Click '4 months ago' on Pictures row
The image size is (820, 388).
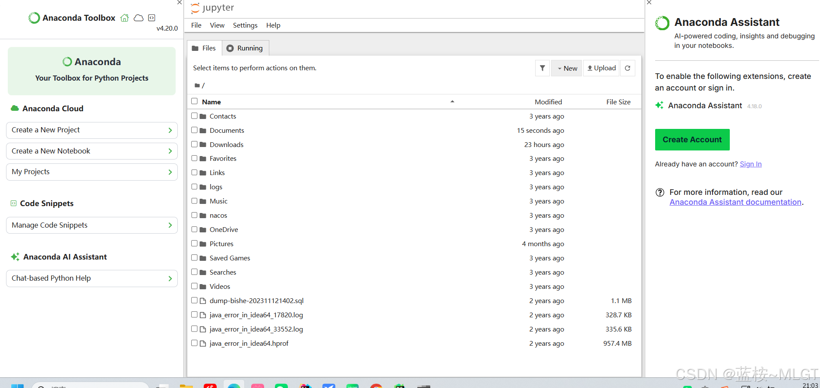[x=543, y=244]
